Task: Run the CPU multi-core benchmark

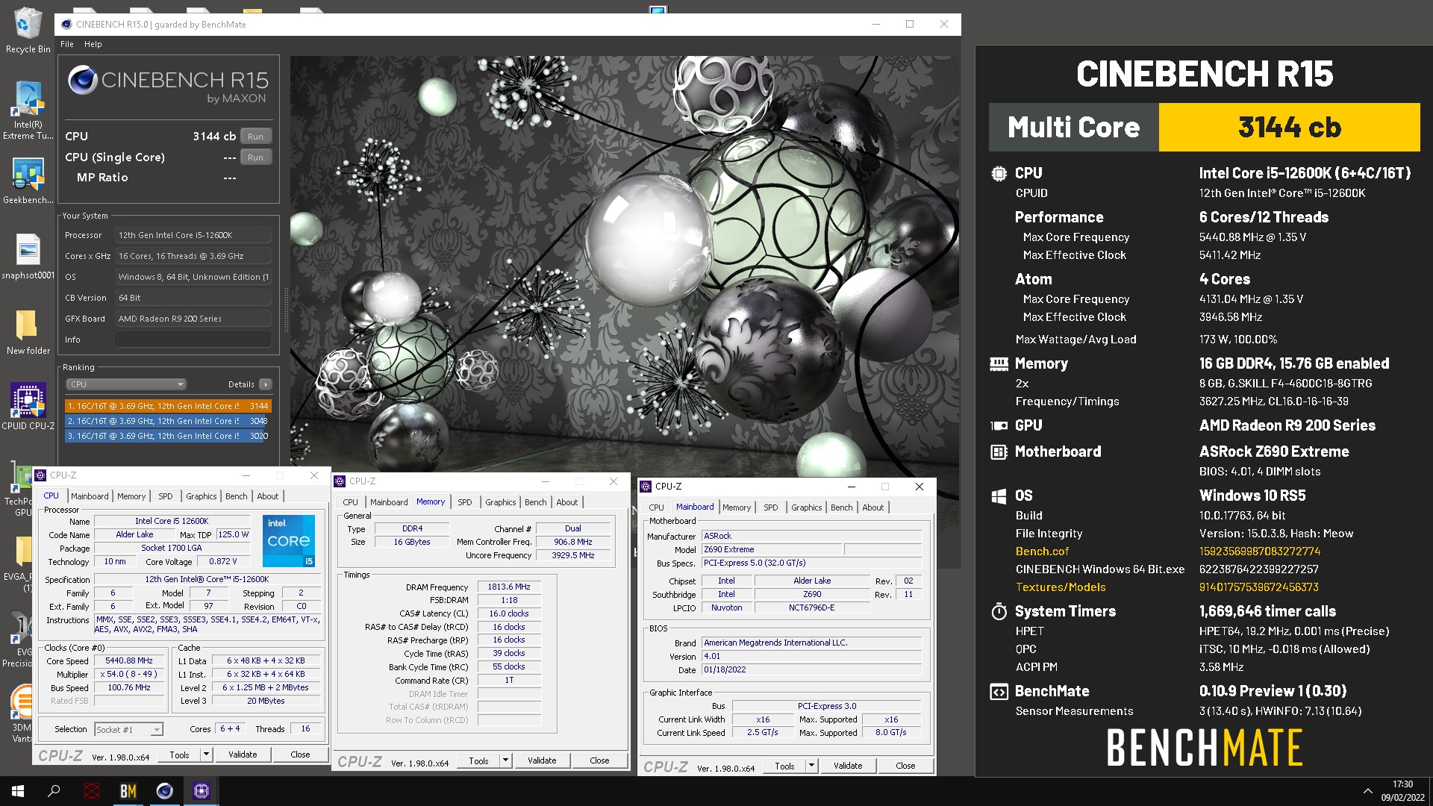Action: (255, 137)
